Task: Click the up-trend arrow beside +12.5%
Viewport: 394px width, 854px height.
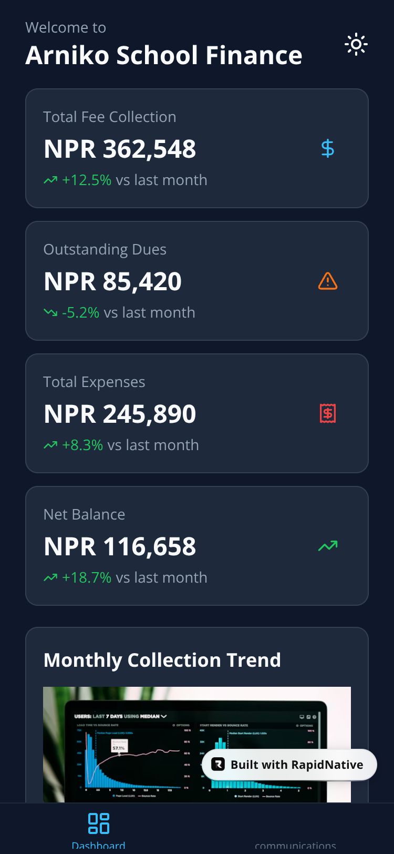Action: 50,180
